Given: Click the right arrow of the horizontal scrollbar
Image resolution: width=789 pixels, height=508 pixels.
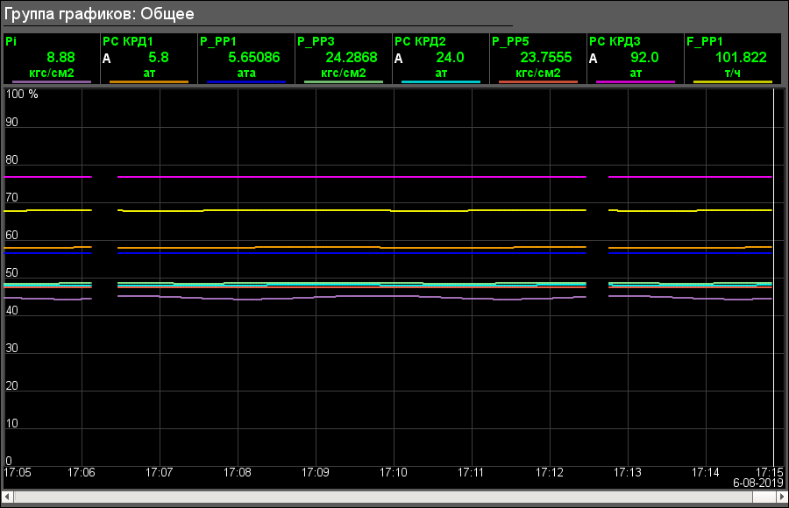Looking at the screenshot, I should [779, 497].
